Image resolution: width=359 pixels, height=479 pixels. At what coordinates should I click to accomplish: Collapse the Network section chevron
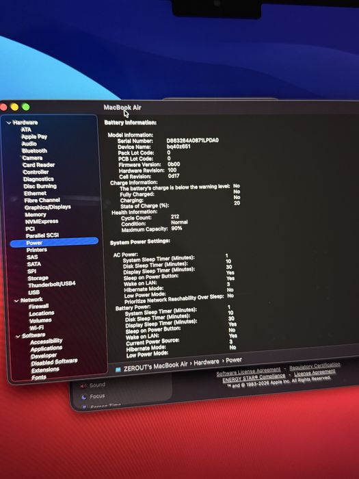click(16, 300)
